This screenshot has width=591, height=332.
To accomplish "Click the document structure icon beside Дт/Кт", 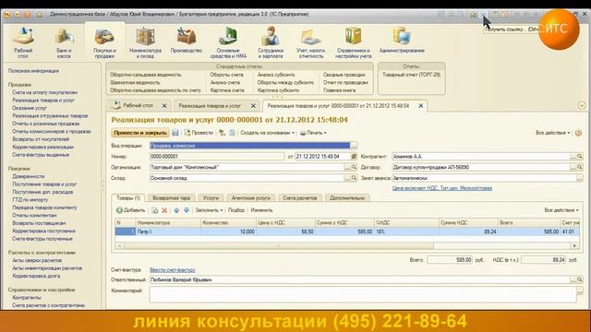I will [232, 133].
